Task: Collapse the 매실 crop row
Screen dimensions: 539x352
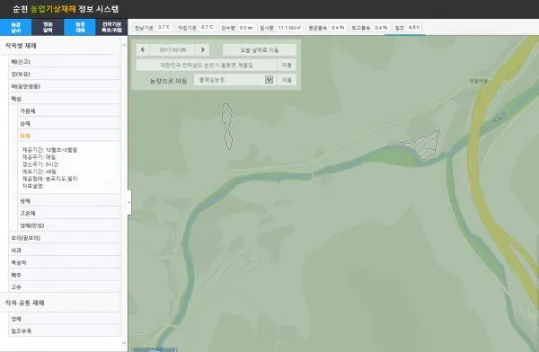Action: point(65,99)
